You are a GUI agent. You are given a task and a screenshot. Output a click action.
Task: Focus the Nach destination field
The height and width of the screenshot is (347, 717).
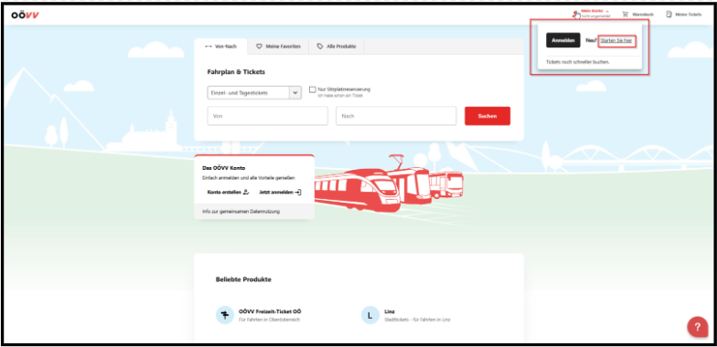point(396,116)
